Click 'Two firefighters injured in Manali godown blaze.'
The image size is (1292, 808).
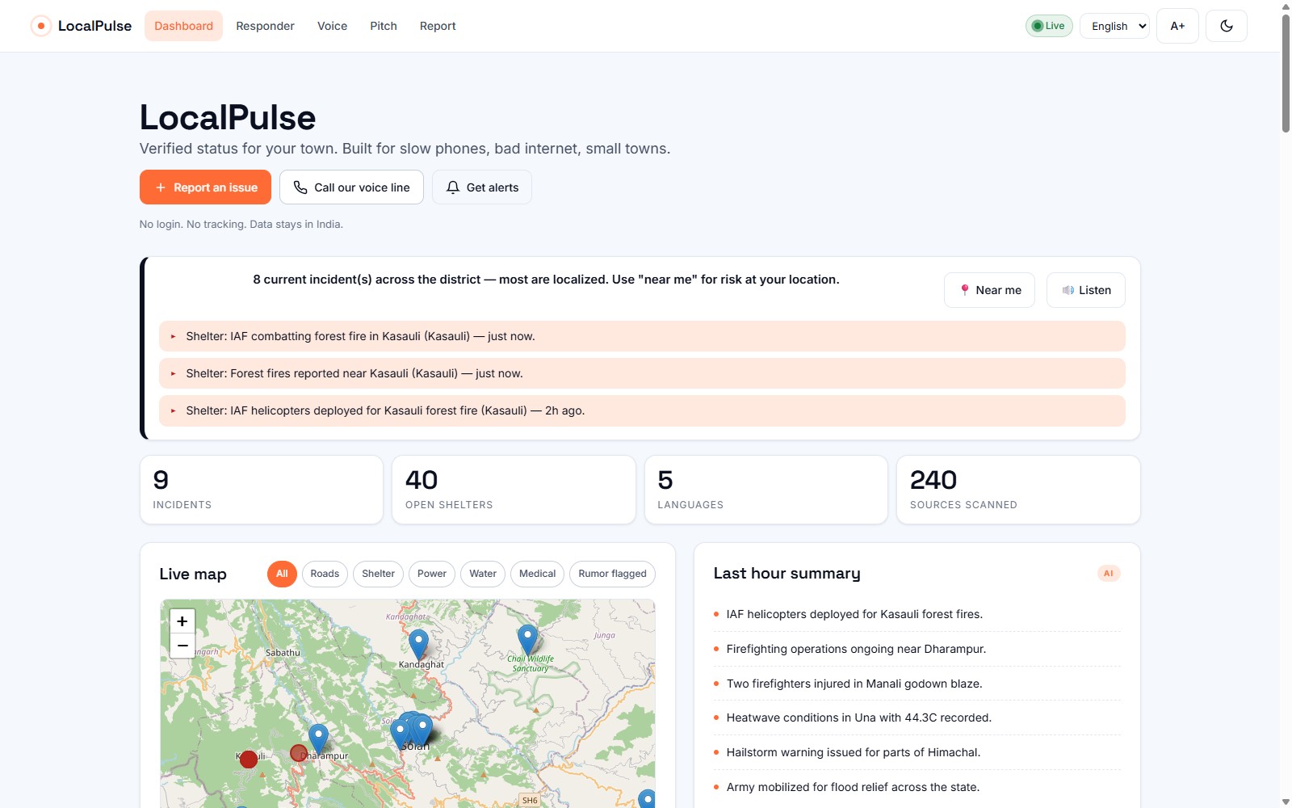point(854,684)
